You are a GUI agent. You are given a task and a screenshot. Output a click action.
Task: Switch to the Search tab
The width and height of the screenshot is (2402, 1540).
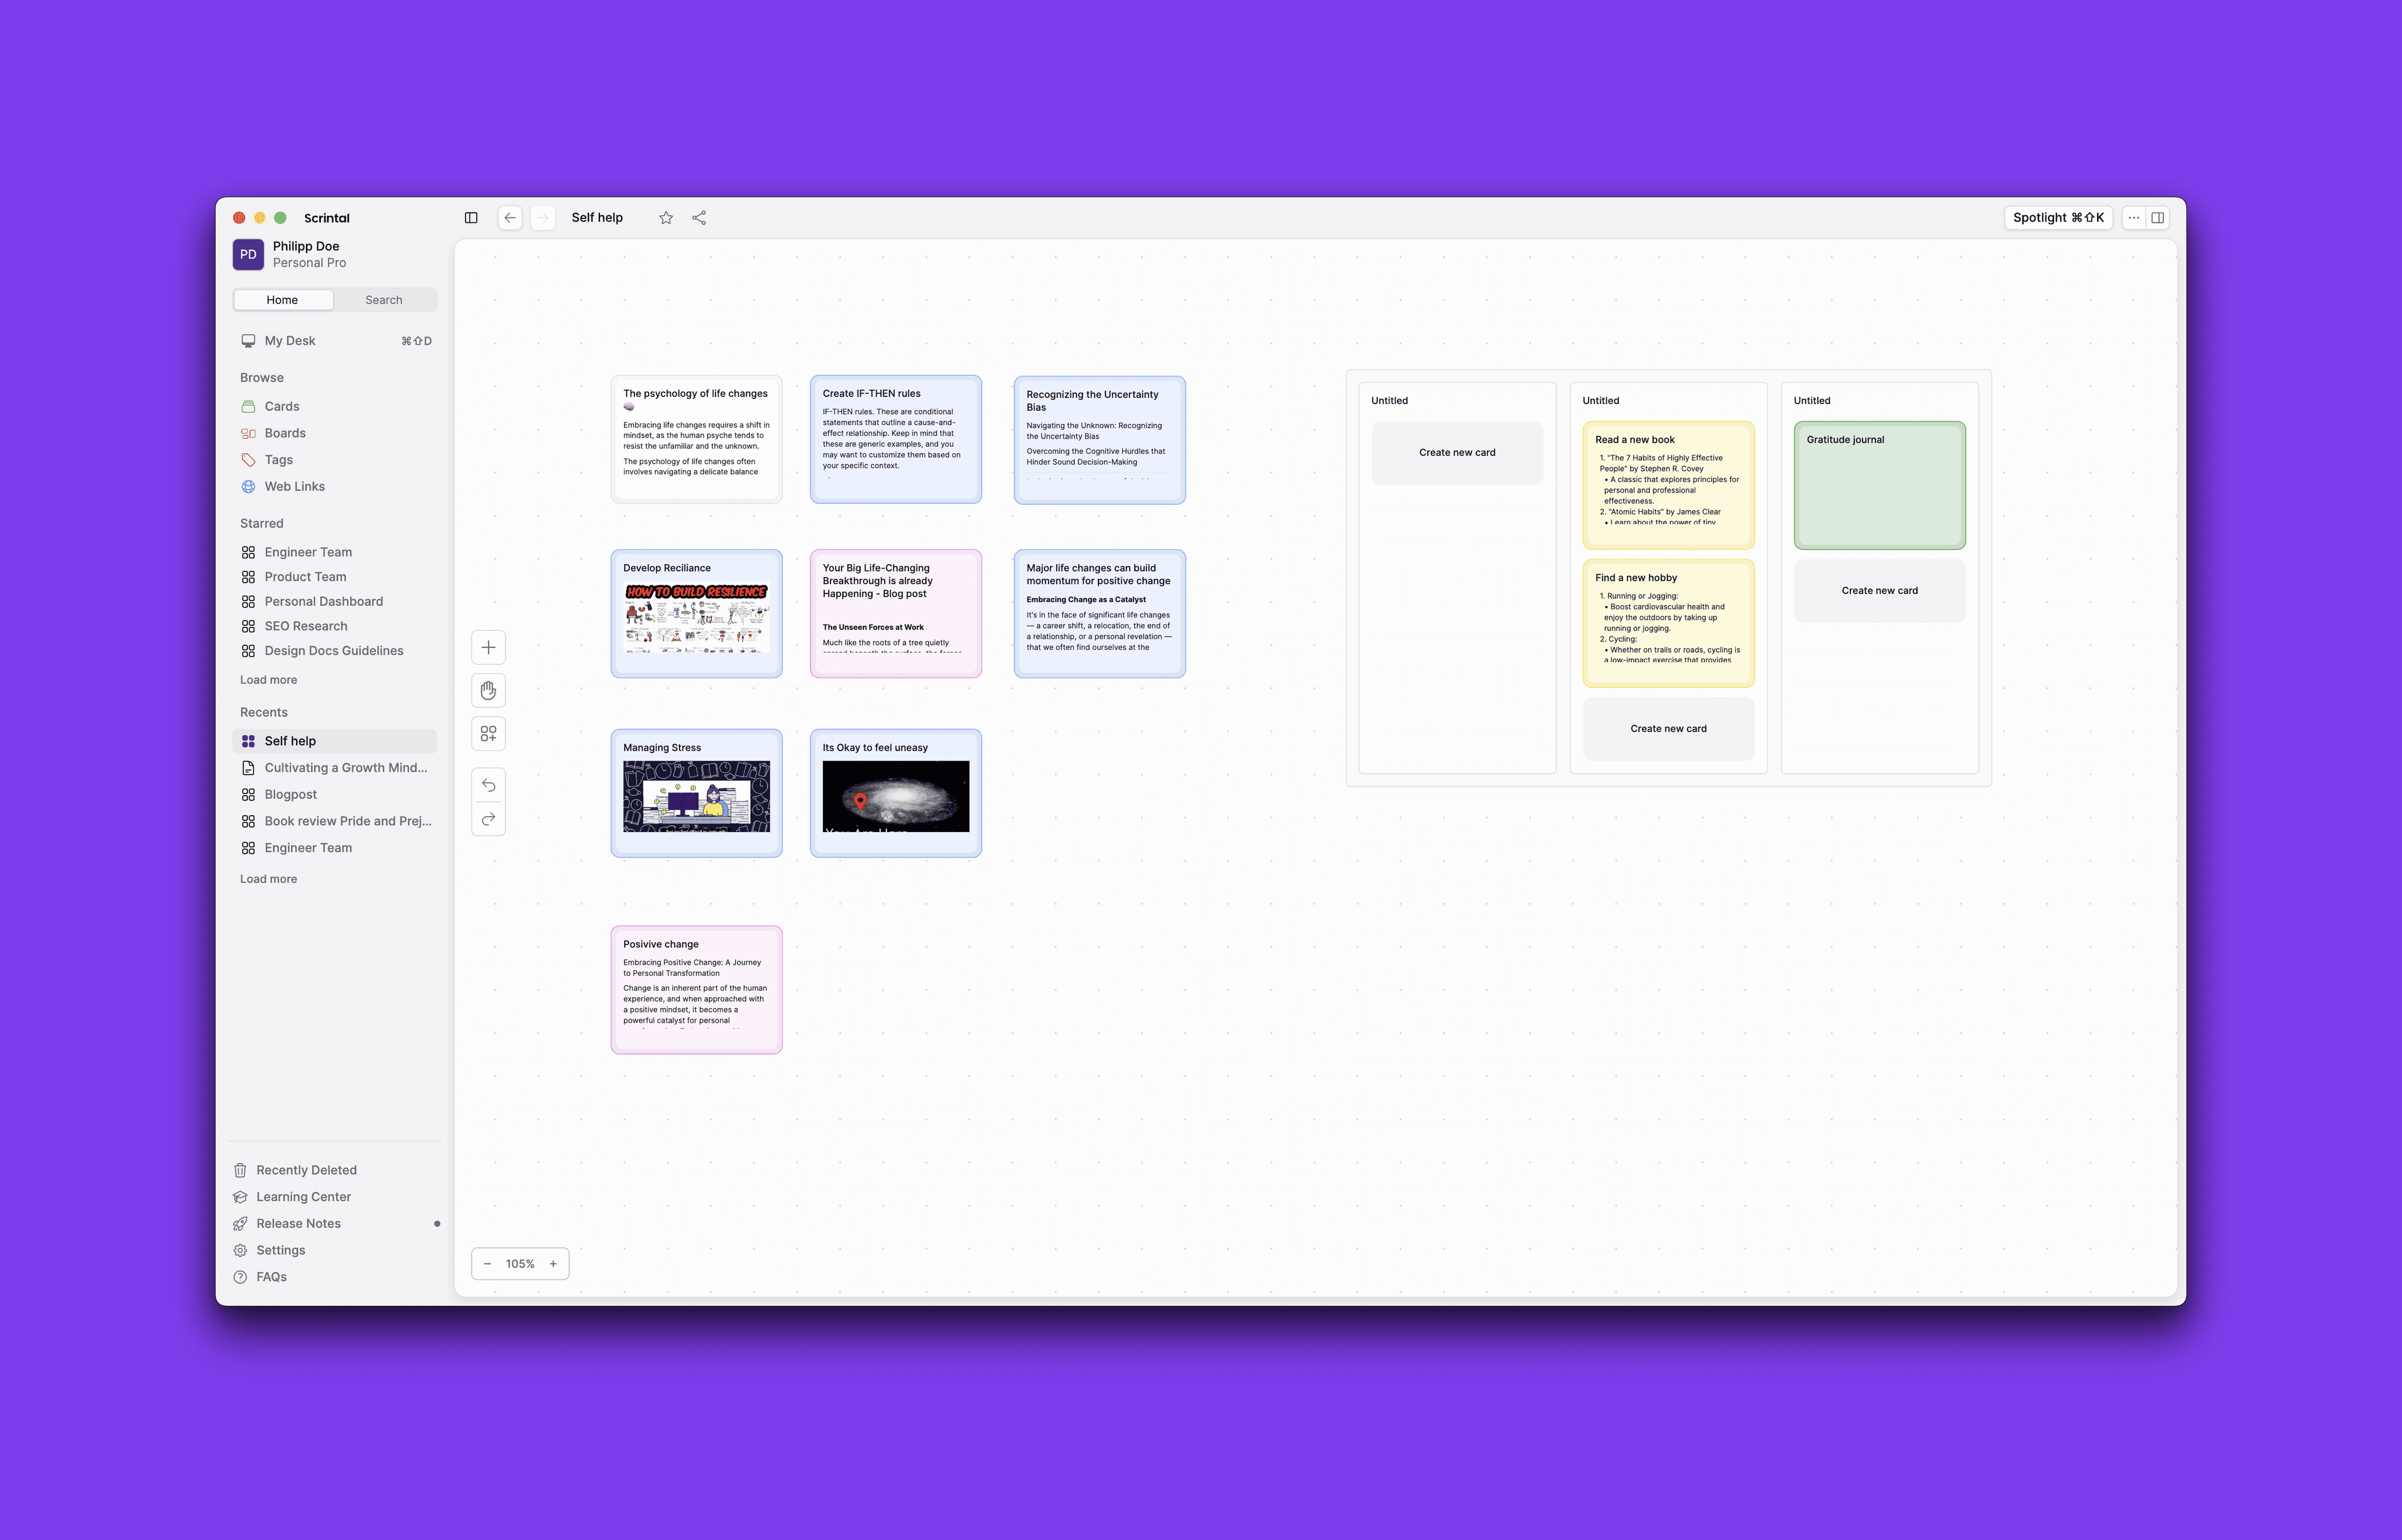(x=384, y=300)
